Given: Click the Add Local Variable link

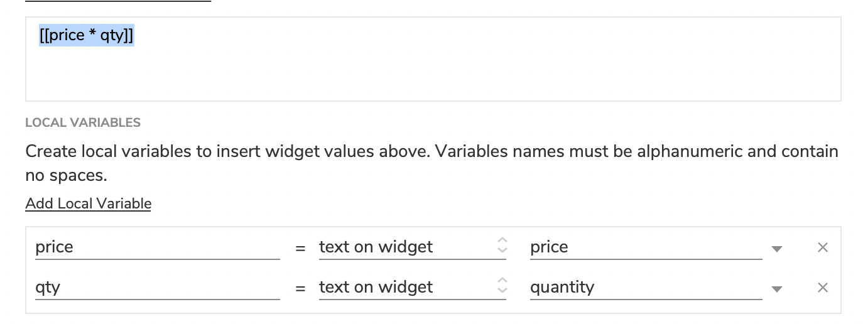Looking at the screenshot, I should click(88, 203).
